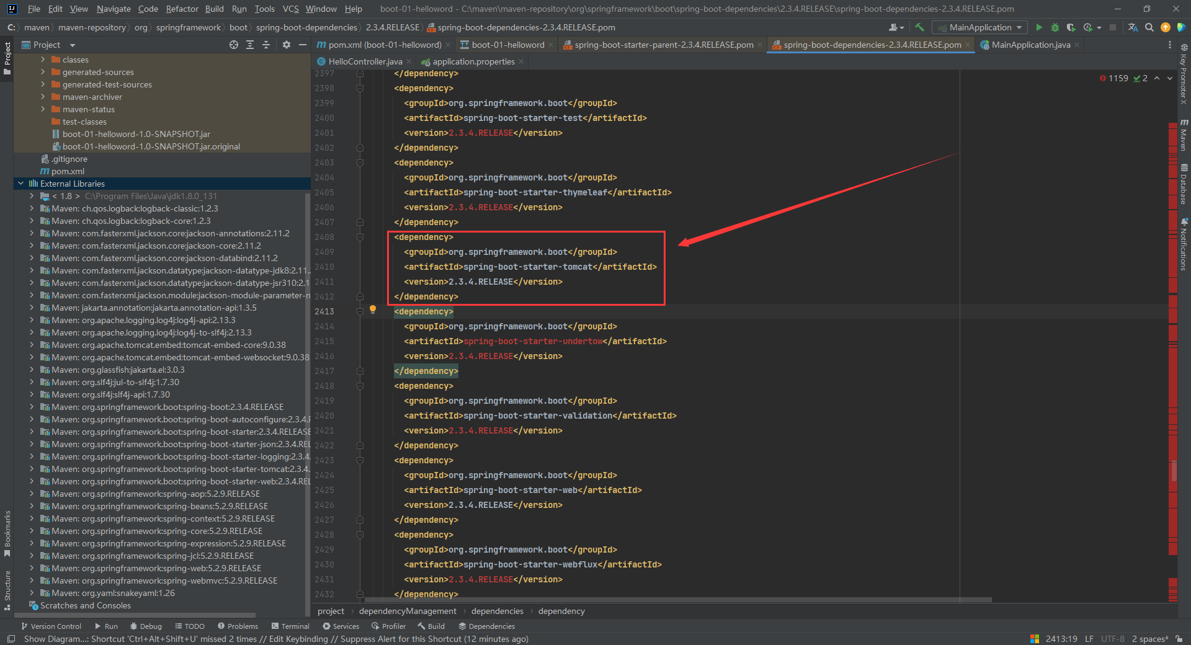Screen dimensions: 1191x645
Task: Open Search Everywhere with the magnifier icon
Action: coord(1149,27)
